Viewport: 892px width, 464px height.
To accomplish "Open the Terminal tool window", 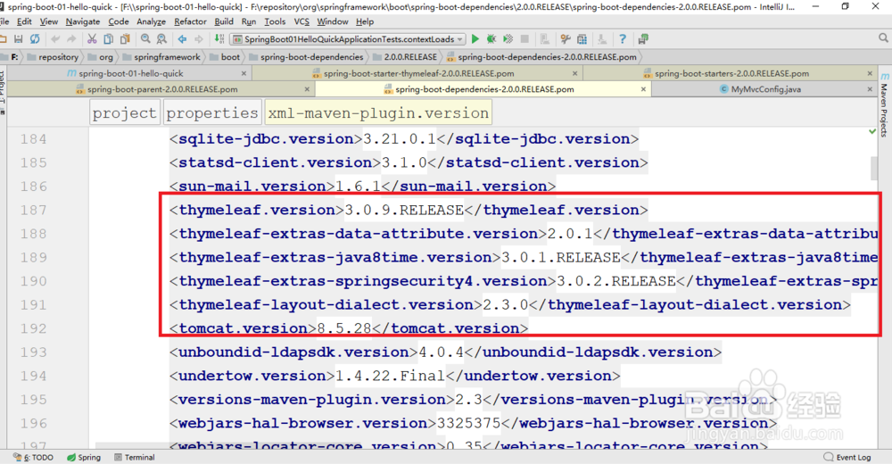I will coord(135,457).
